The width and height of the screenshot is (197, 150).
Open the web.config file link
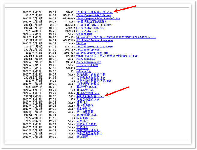pyautogui.click(x=83, y=71)
